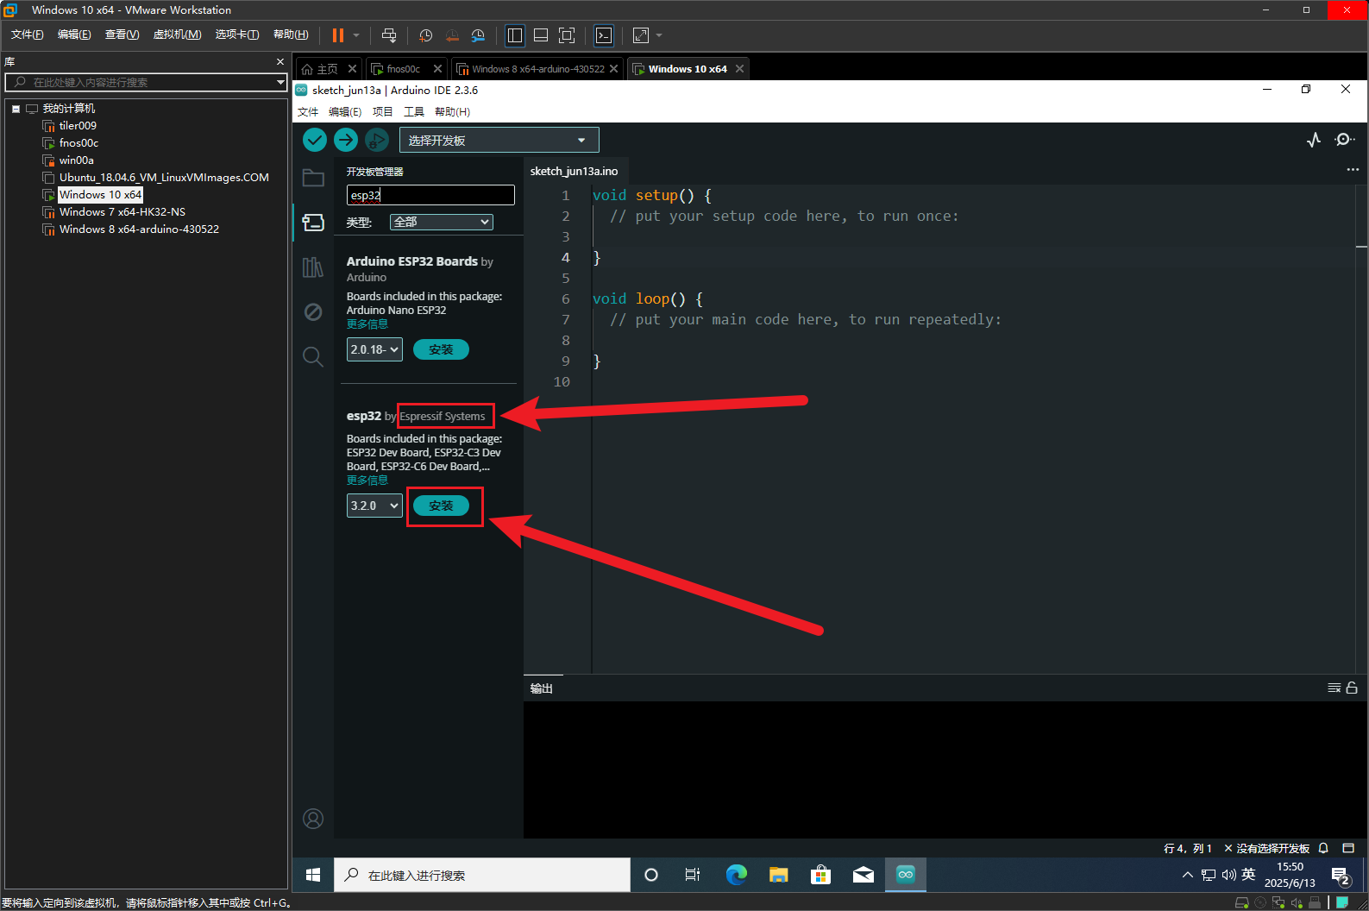The image size is (1369, 911).
Task: Open VMware console view icon
Action: [x=604, y=35]
